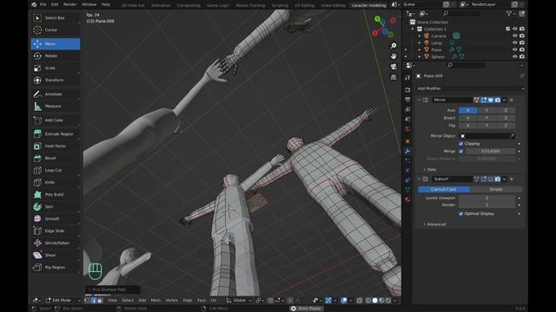
Task: Hide the Sphere object in the outliner
Action: (x=515, y=56)
